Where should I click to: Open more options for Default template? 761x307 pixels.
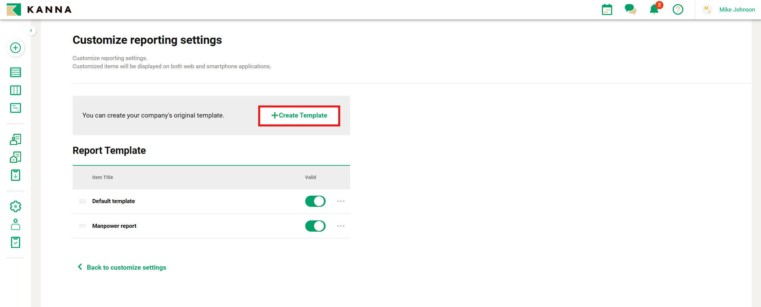pos(341,201)
